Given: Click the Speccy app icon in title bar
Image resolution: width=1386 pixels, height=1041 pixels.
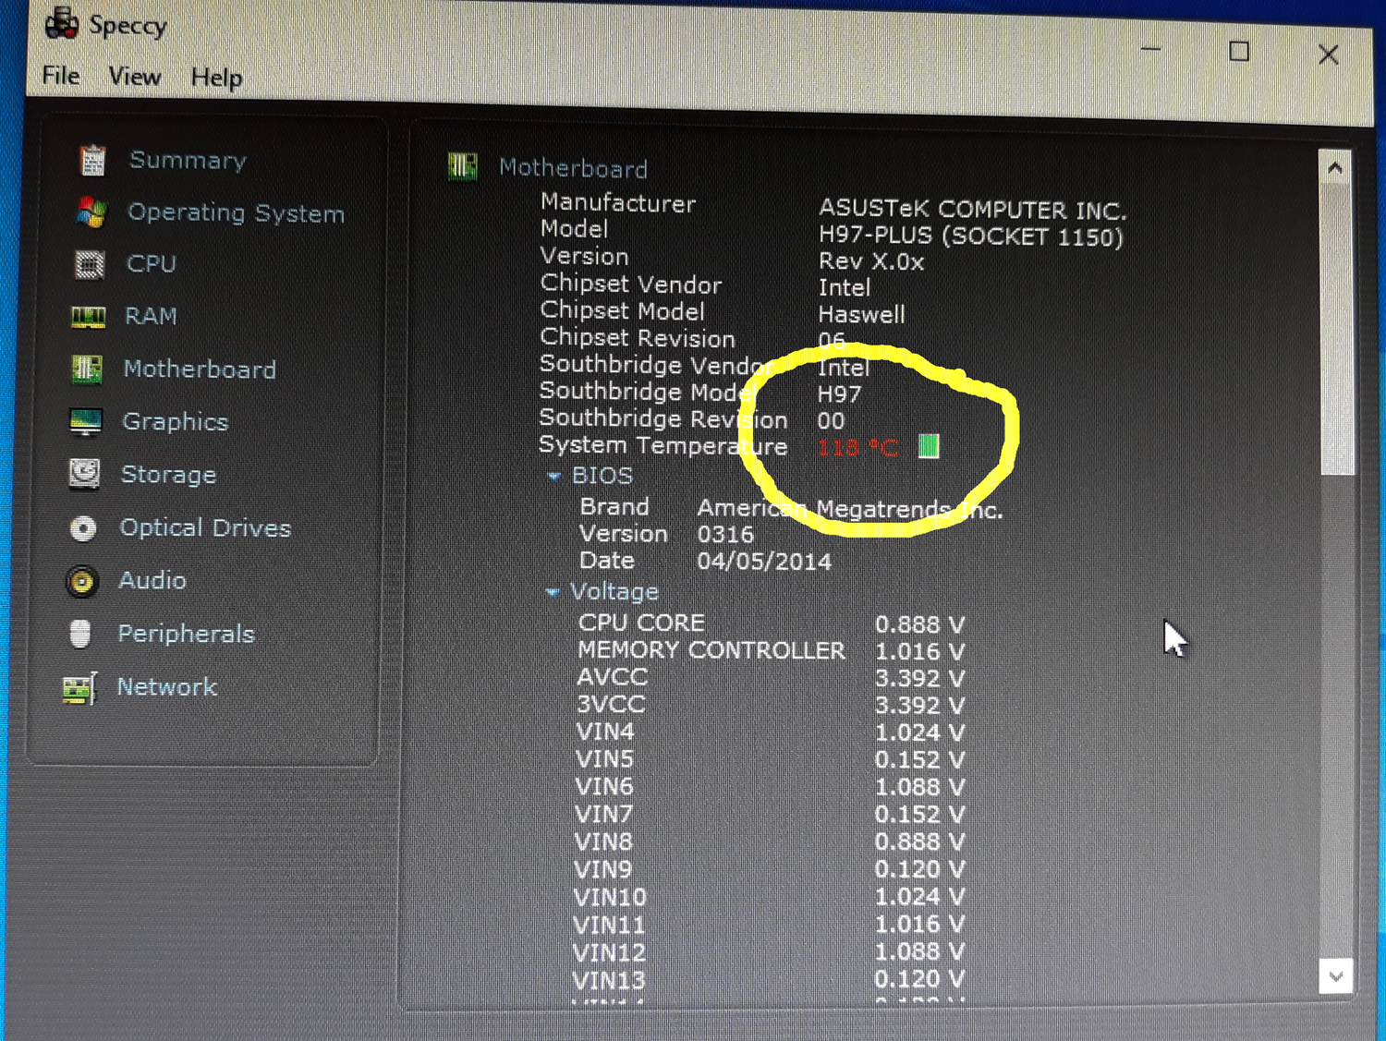Looking at the screenshot, I should coord(62,24).
